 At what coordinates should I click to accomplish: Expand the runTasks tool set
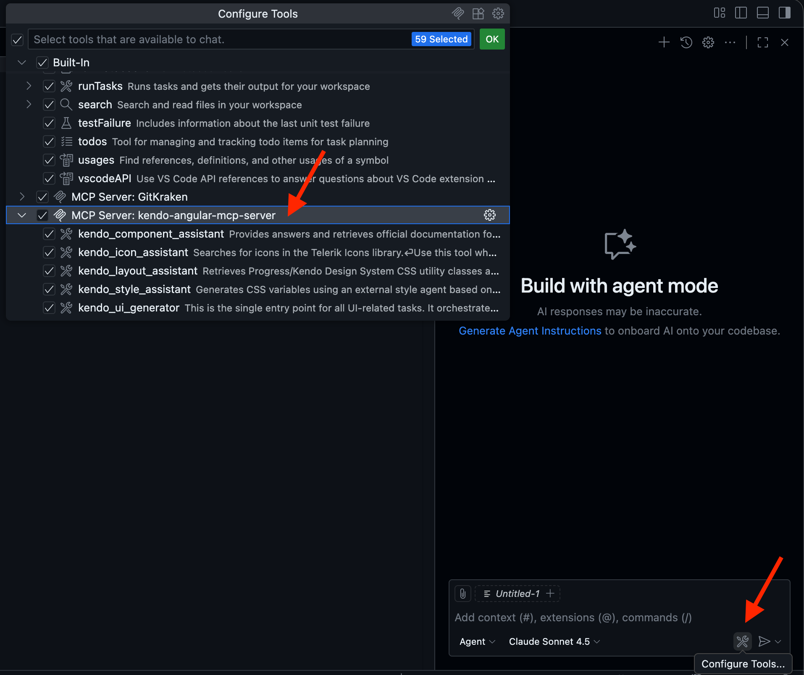pyautogui.click(x=29, y=86)
